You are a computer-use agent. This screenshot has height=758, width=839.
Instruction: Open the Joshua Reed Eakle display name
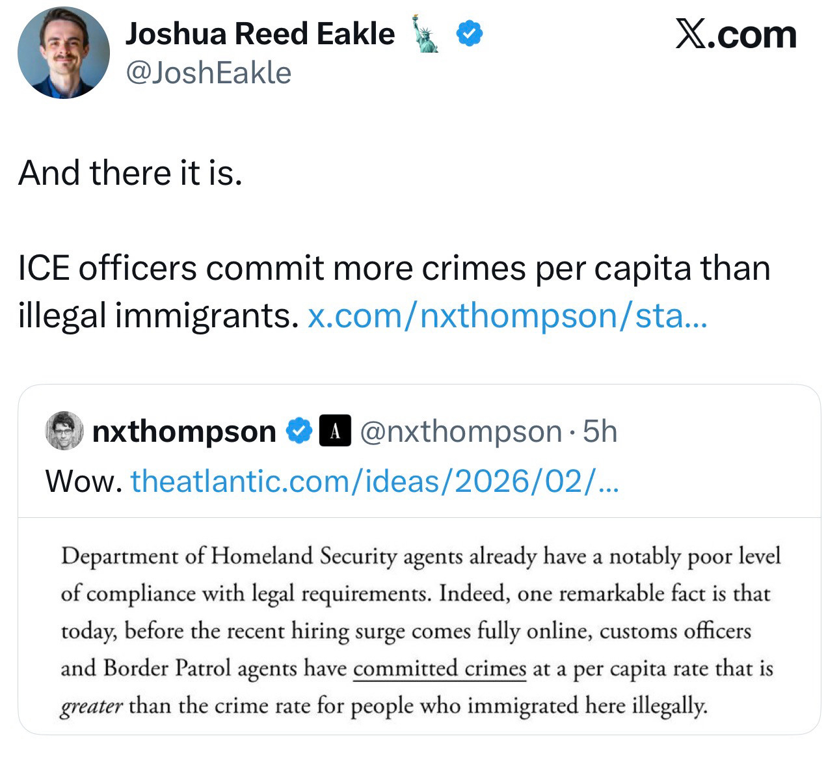(260, 34)
